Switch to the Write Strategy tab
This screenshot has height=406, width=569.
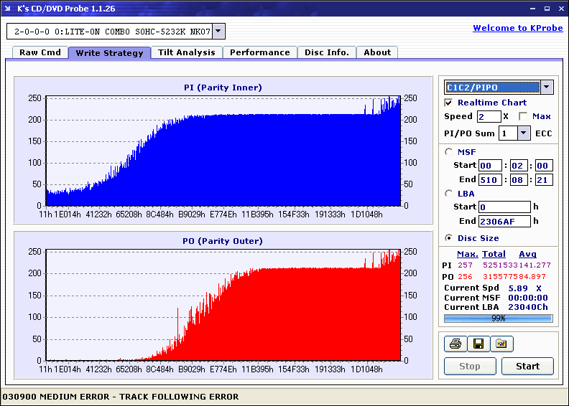(110, 53)
